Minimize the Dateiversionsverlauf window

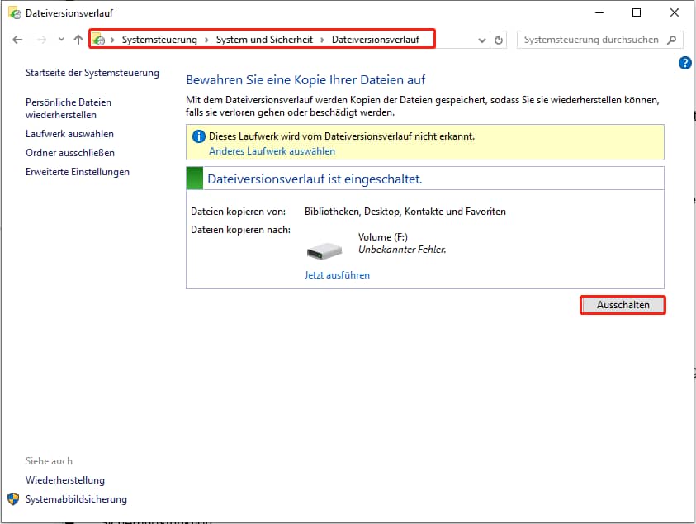[599, 13]
